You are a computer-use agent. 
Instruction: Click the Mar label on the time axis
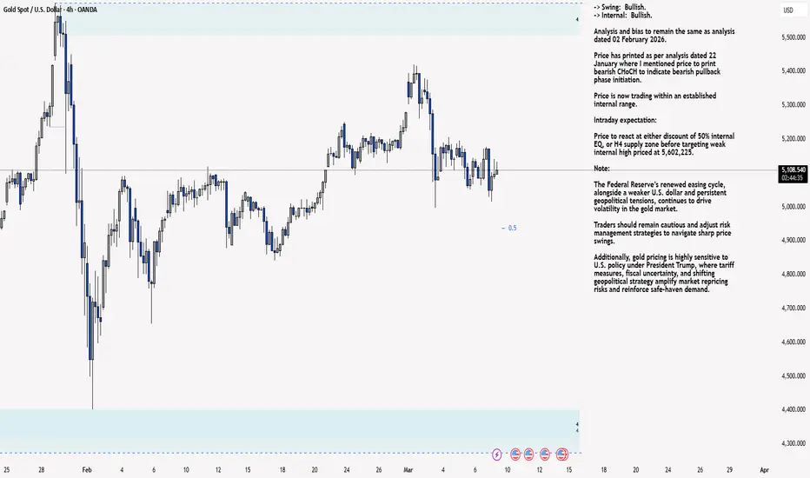[408, 469]
